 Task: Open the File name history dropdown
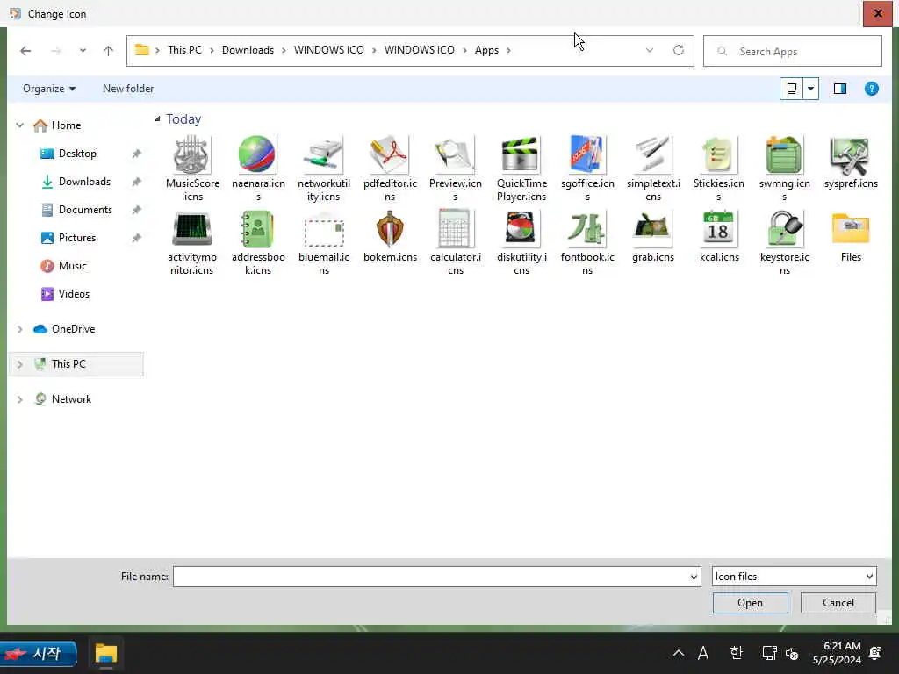(694, 577)
